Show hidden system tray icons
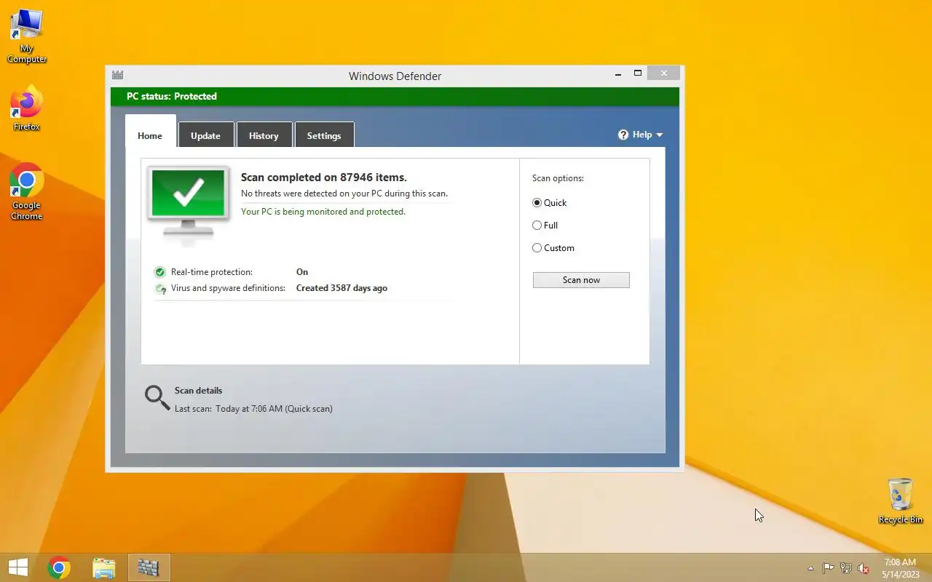This screenshot has width=932, height=582. [810, 568]
